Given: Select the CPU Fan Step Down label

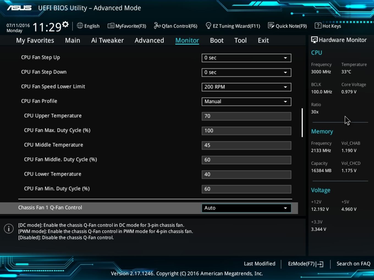Looking at the screenshot, I should tap(44, 72).
